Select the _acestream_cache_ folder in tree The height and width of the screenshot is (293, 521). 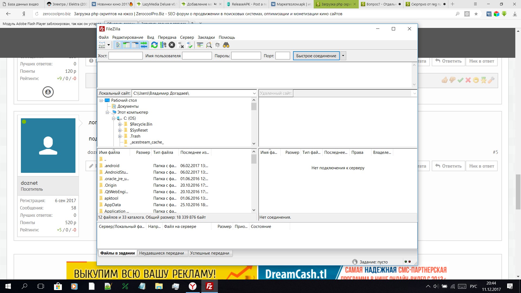147,142
